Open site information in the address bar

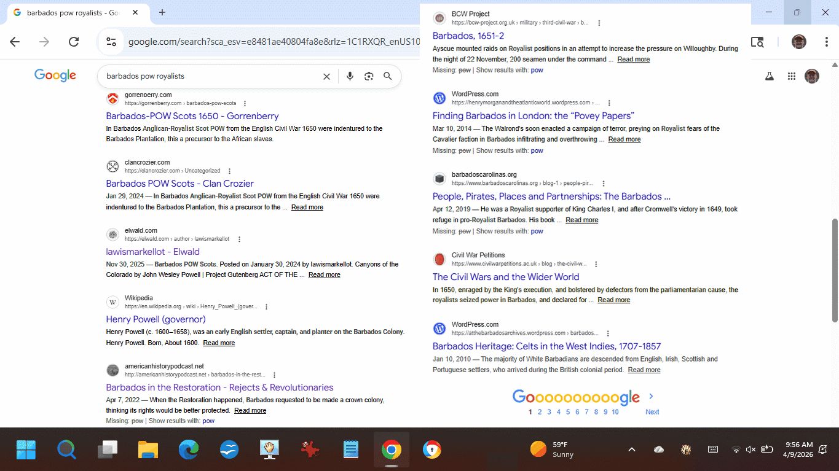[x=111, y=42]
